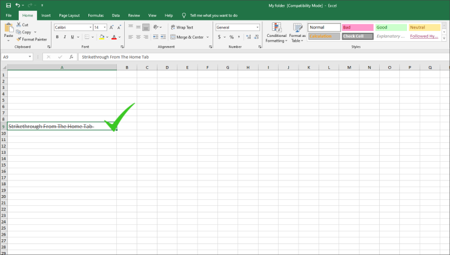Toggle Bold formatting
The image size is (450, 255).
pos(57,37)
